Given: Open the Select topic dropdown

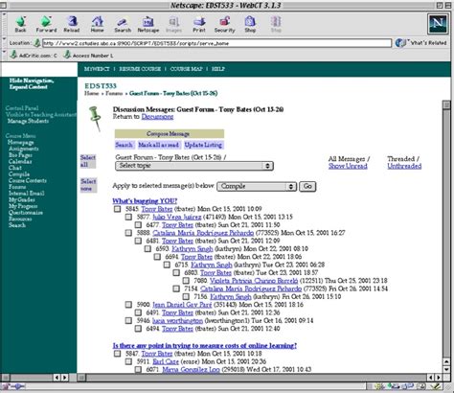Looking at the screenshot, I should tap(194, 166).
